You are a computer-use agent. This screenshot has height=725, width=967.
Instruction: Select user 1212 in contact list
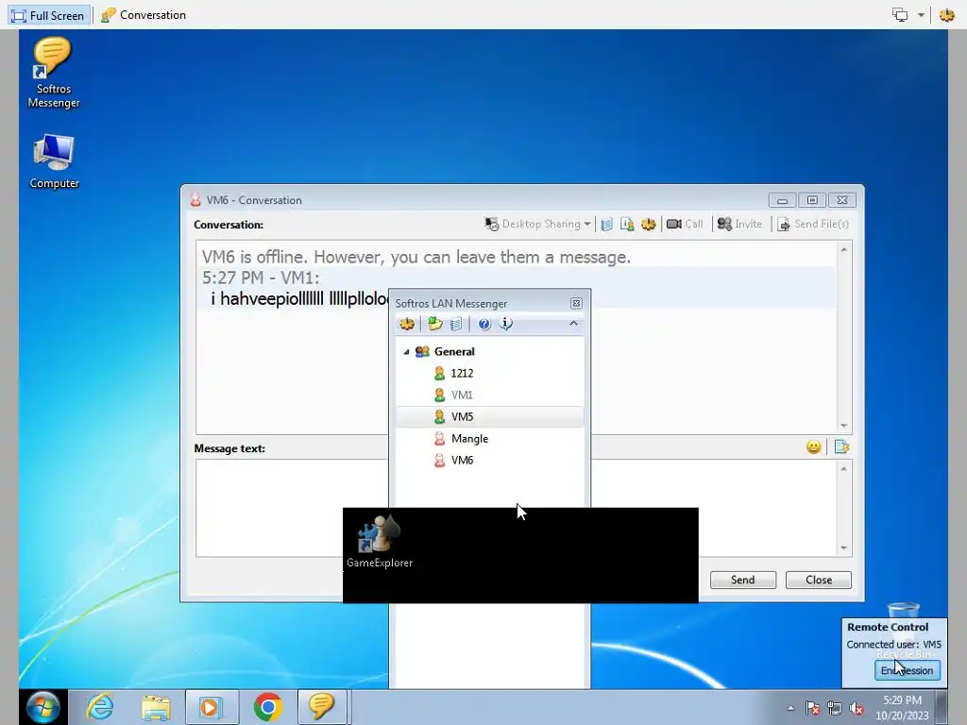462,373
